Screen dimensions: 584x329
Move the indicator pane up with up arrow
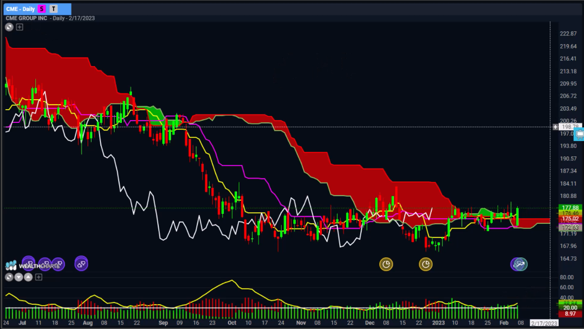pyautogui.click(x=28, y=277)
